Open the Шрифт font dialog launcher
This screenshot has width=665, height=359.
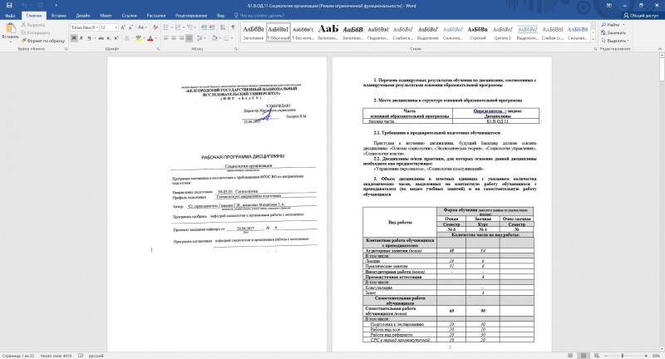(x=158, y=49)
